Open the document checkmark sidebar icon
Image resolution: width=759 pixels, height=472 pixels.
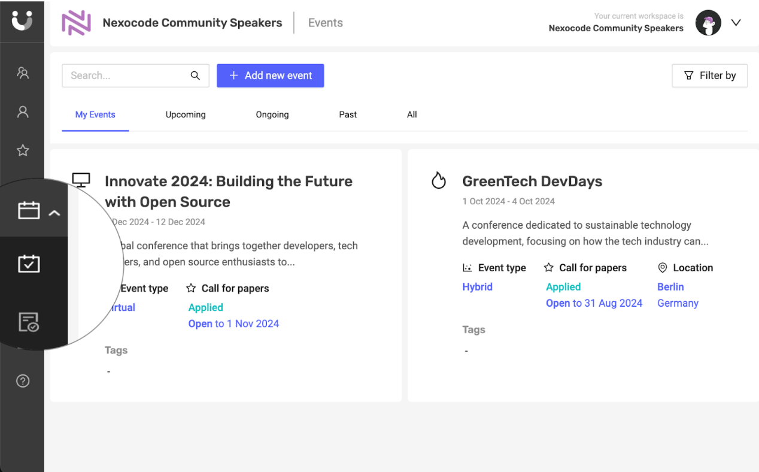click(x=29, y=322)
